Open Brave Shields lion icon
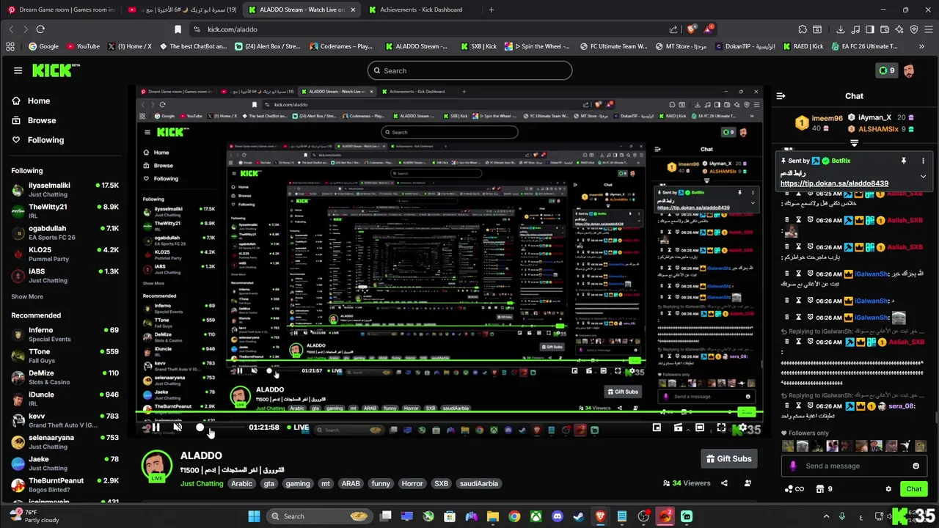The height and width of the screenshot is (528, 939). click(x=691, y=29)
